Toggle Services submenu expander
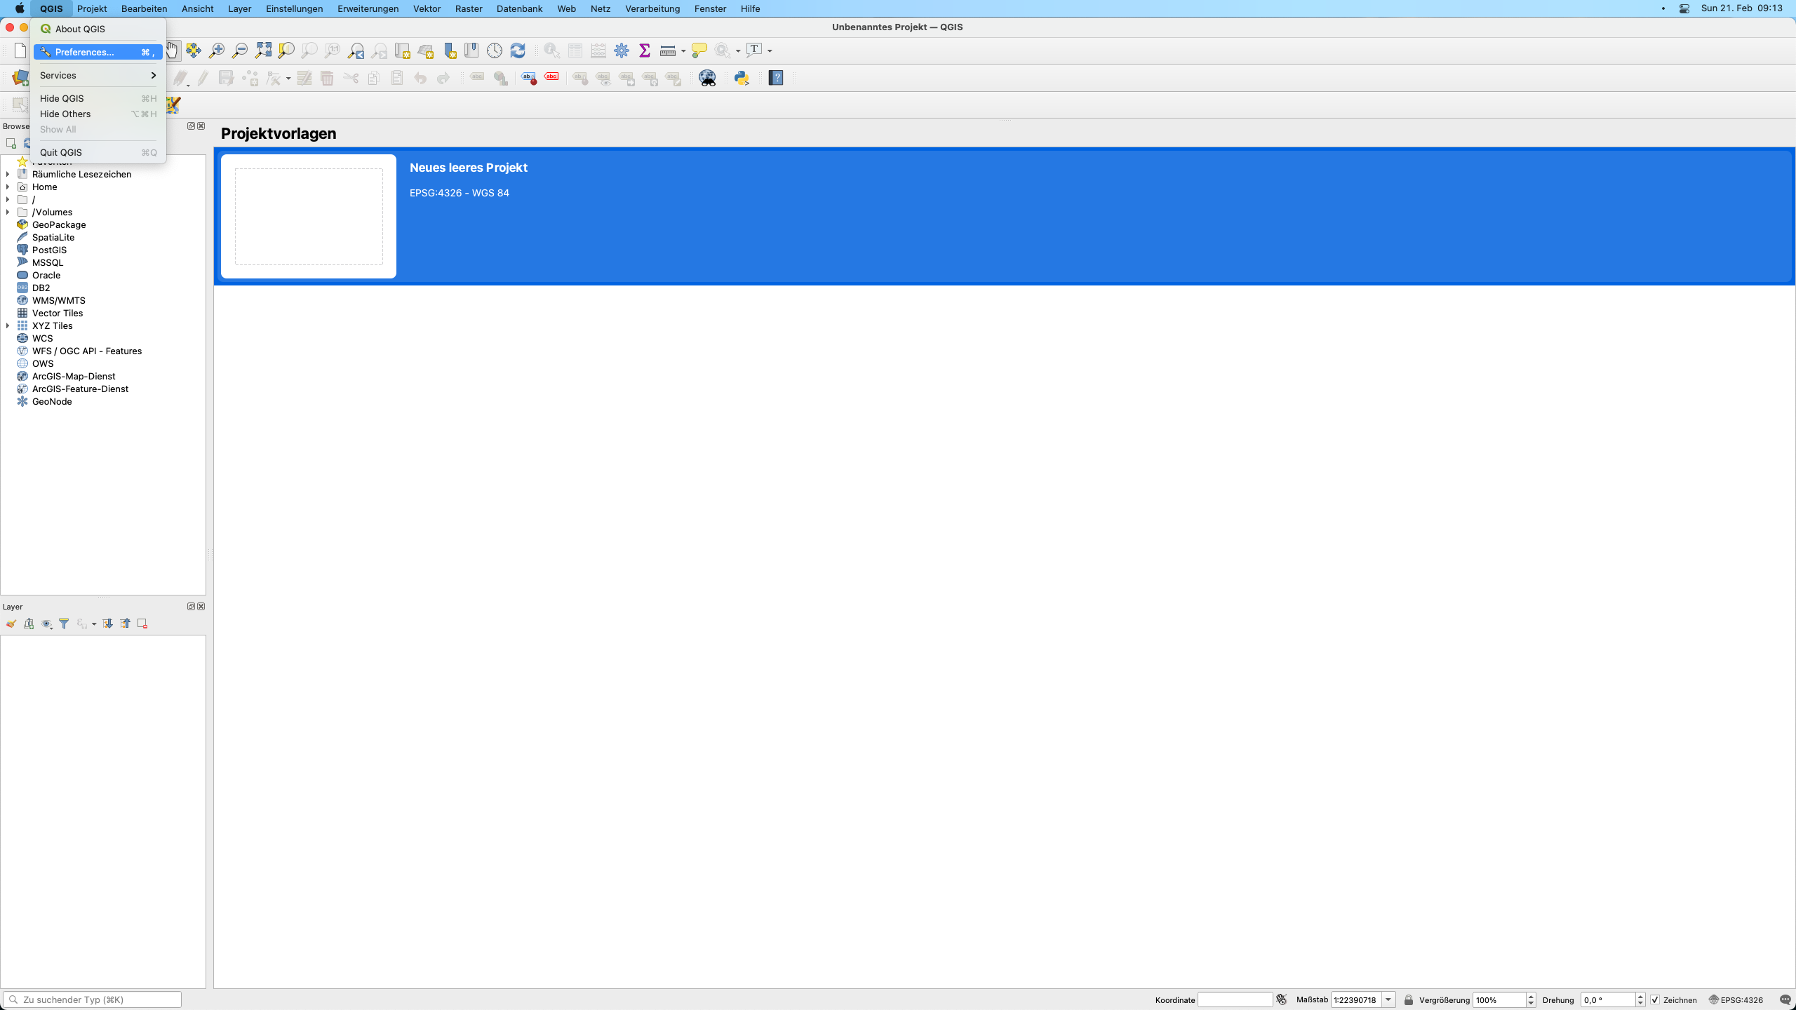This screenshot has height=1010, width=1796. coord(153,75)
